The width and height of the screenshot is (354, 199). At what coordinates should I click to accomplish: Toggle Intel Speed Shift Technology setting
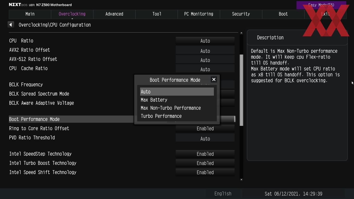[205, 172]
